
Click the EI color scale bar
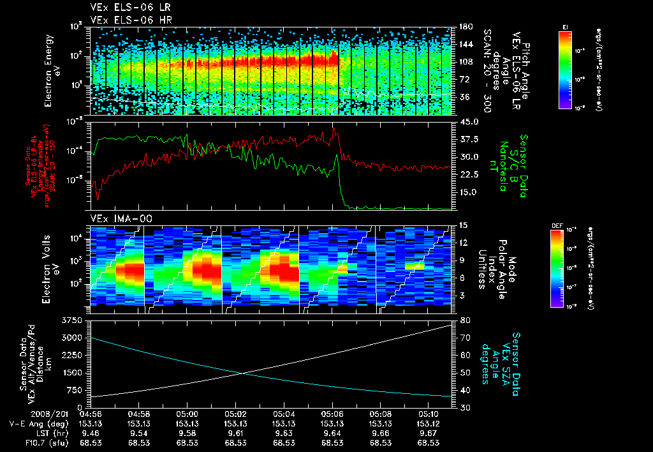point(565,70)
